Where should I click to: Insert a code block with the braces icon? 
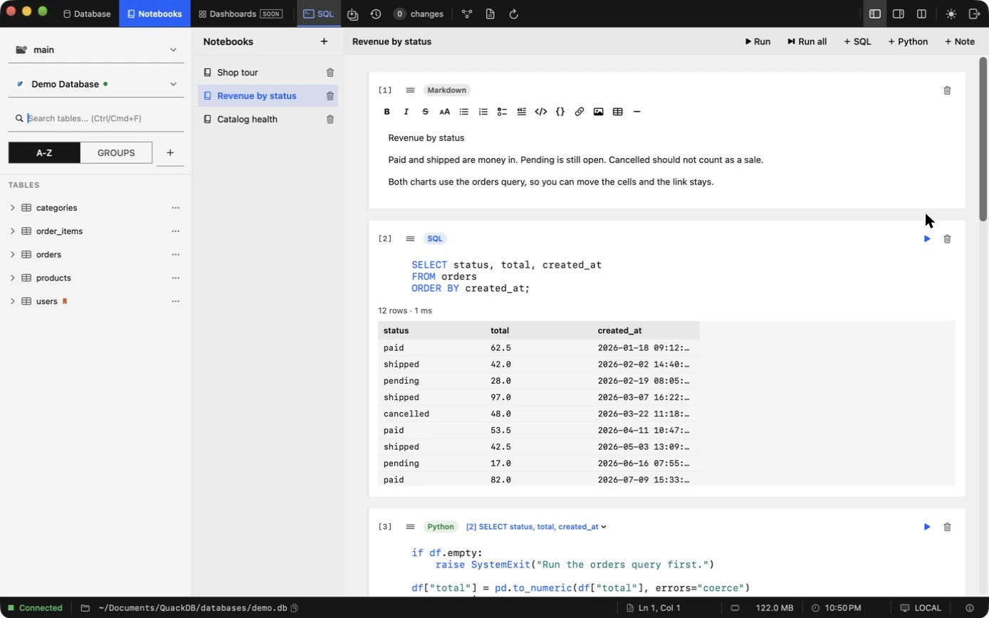(x=560, y=112)
